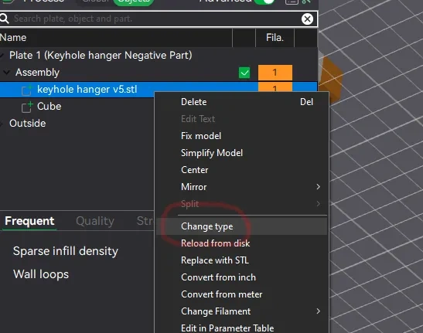
Task: Focus the search plate, object field
Action: [155, 19]
